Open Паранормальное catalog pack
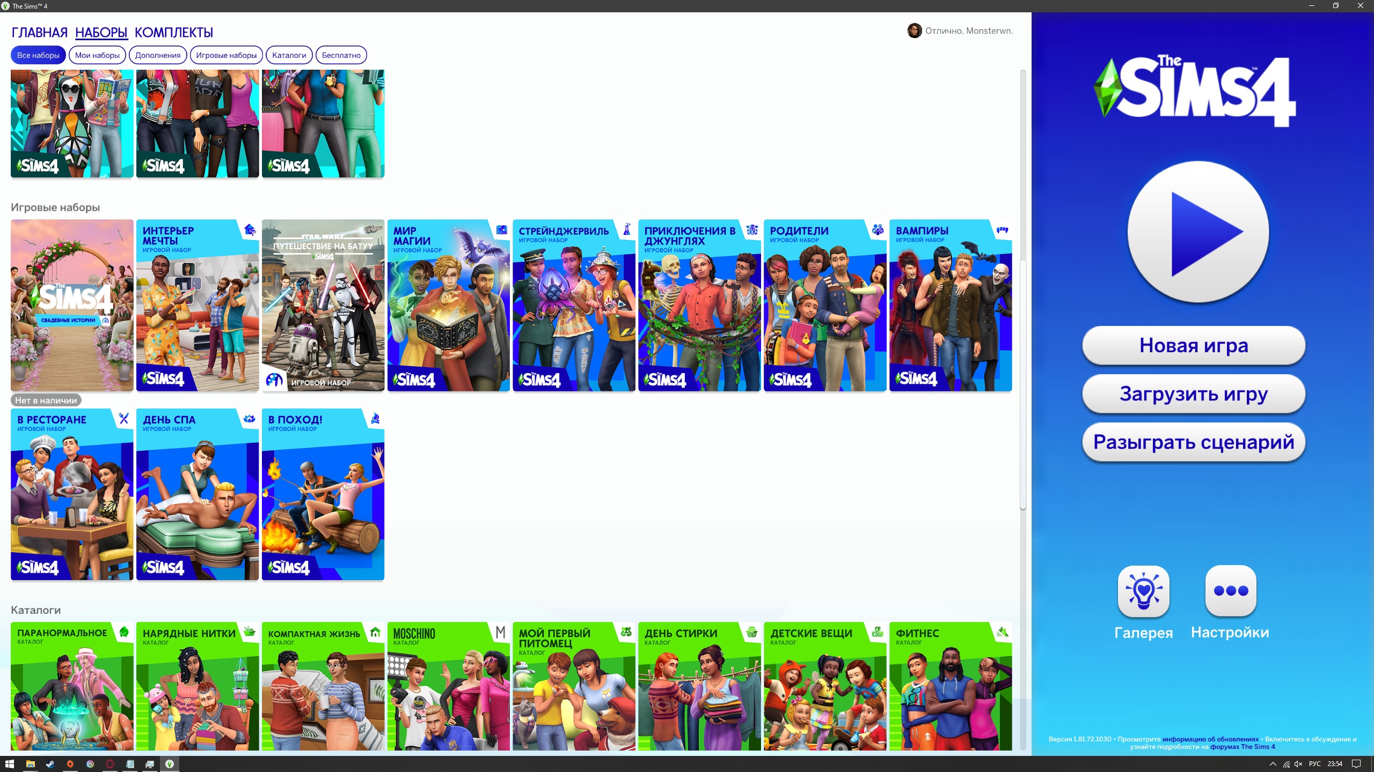 point(72,686)
